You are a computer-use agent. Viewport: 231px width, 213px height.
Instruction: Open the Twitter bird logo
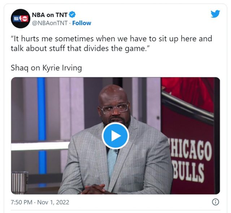click(215, 14)
